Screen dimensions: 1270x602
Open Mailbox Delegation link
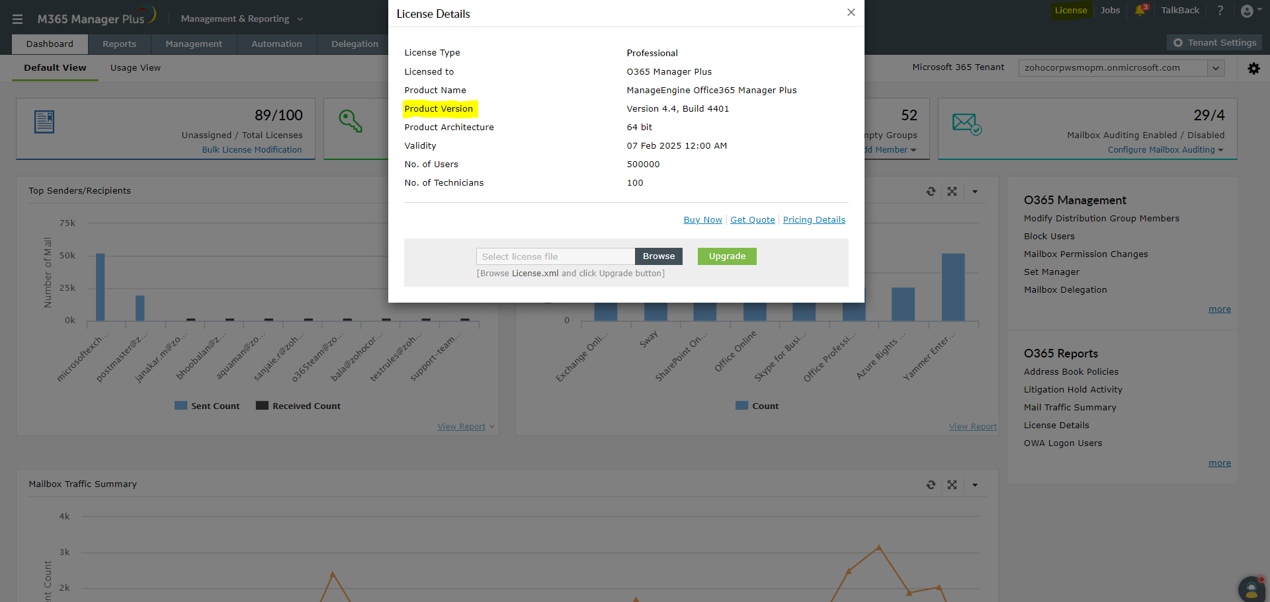(x=1065, y=290)
